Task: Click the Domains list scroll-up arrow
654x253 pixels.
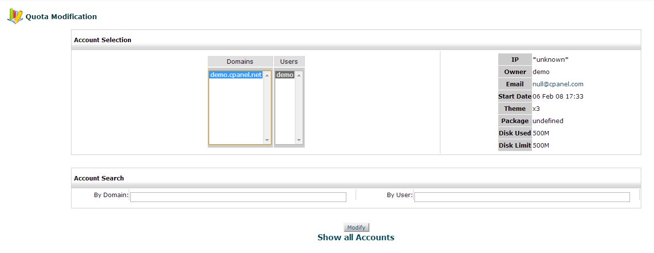Action: (267, 76)
